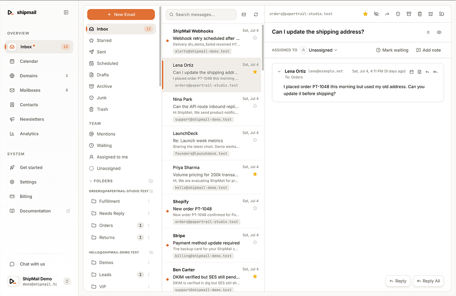
Task: Open the ShipMail Demo account switcher
Action: 67,281
